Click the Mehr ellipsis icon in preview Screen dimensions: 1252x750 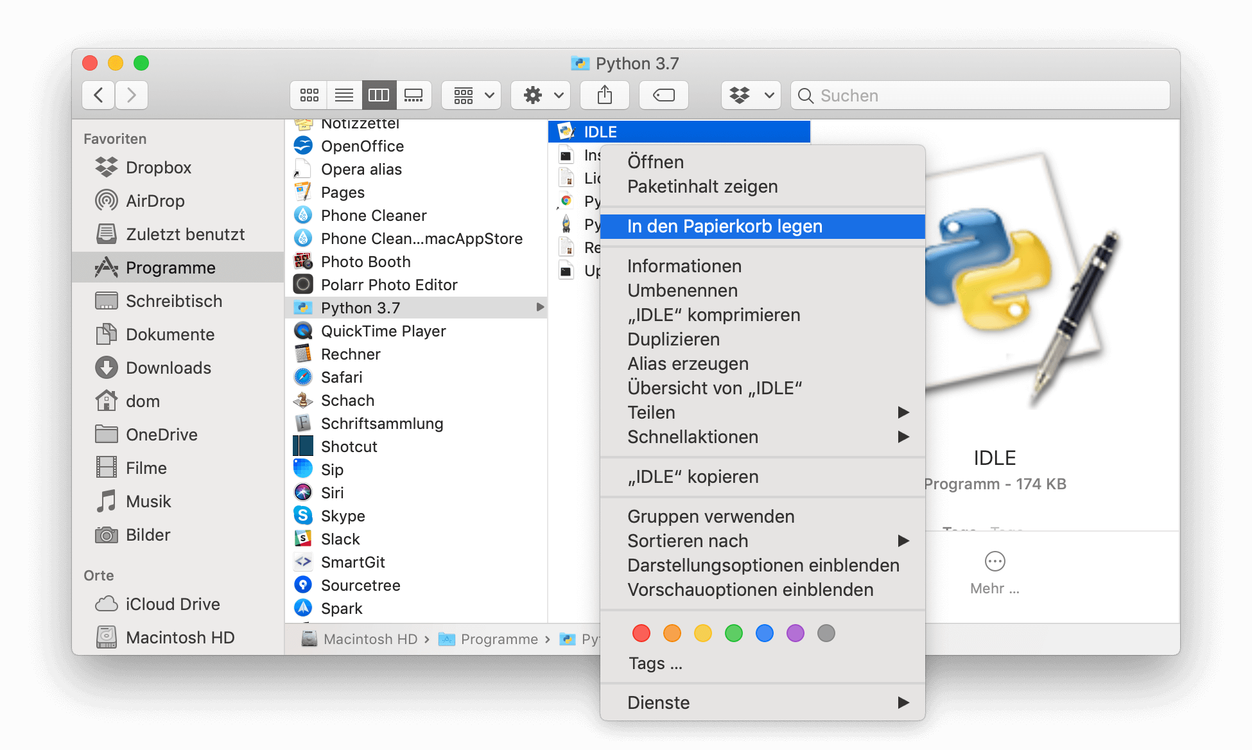pyautogui.click(x=995, y=561)
